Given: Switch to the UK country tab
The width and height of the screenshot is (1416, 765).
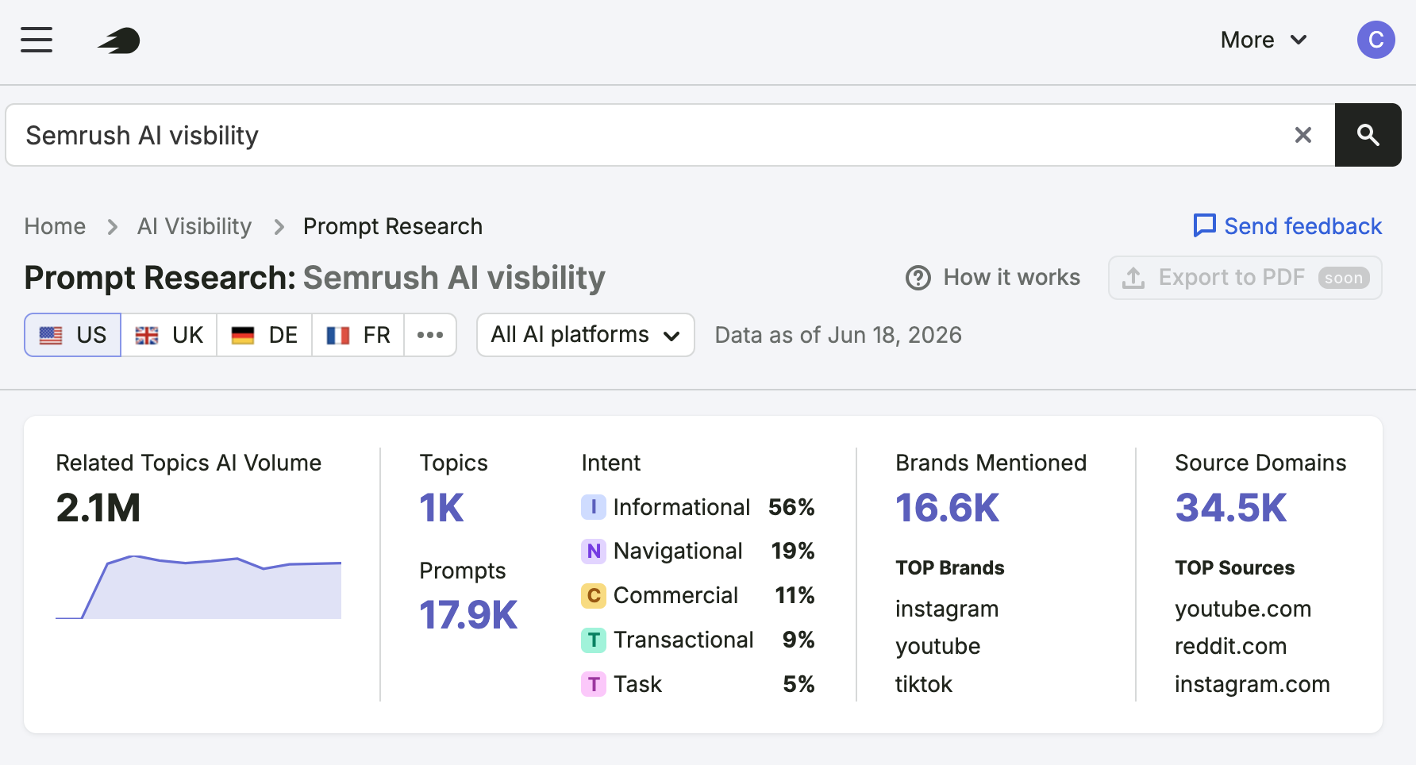Looking at the screenshot, I should (169, 335).
